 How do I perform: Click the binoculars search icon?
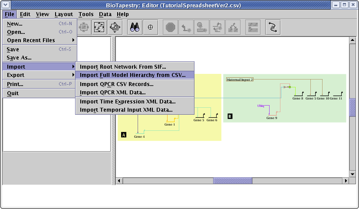(x=134, y=27)
